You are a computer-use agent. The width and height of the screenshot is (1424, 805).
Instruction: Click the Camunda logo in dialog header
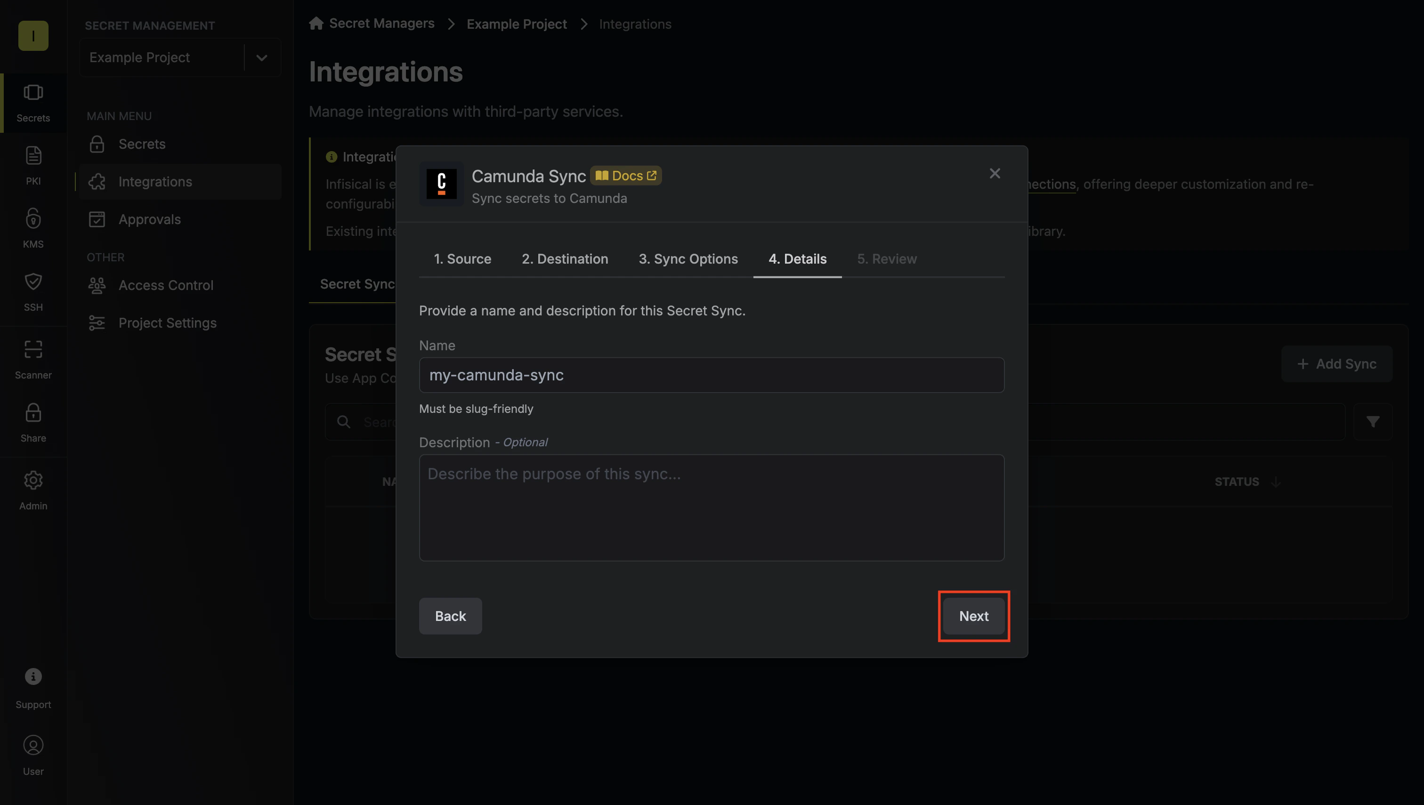(x=441, y=184)
